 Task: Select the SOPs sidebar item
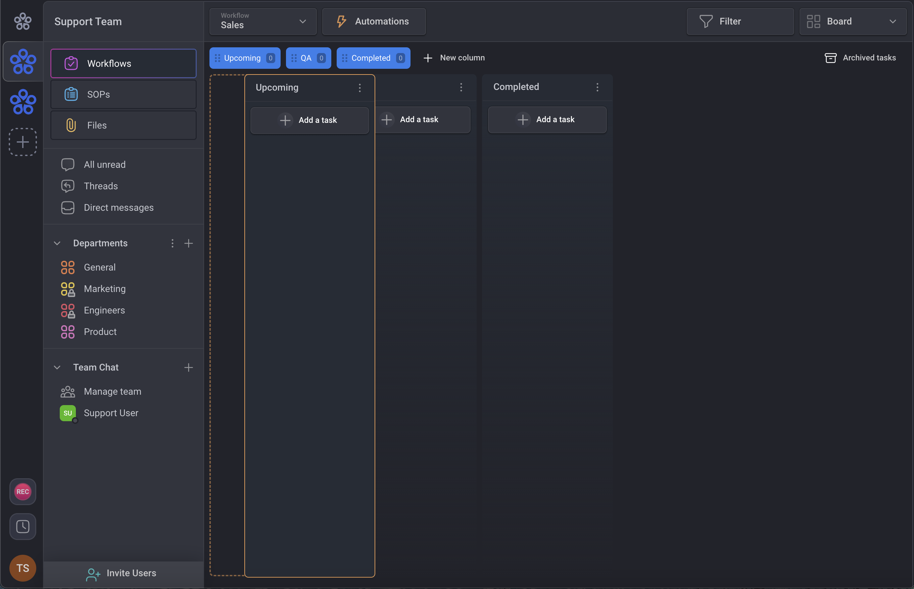pos(123,94)
